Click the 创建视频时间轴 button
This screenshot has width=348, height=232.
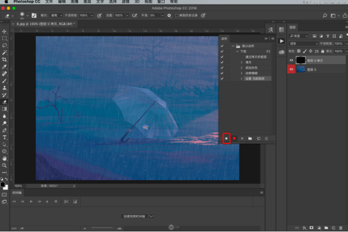[x=135, y=216]
